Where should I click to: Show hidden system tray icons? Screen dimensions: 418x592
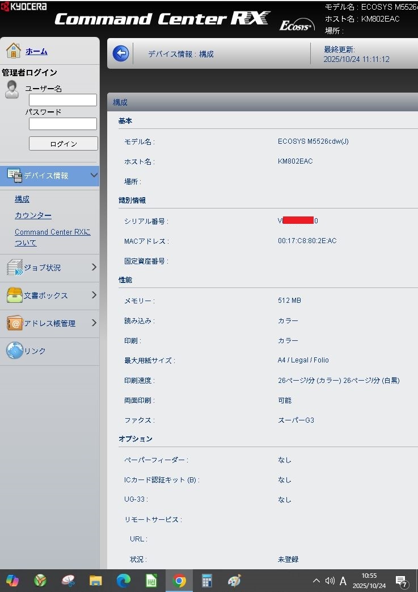[x=316, y=581]
